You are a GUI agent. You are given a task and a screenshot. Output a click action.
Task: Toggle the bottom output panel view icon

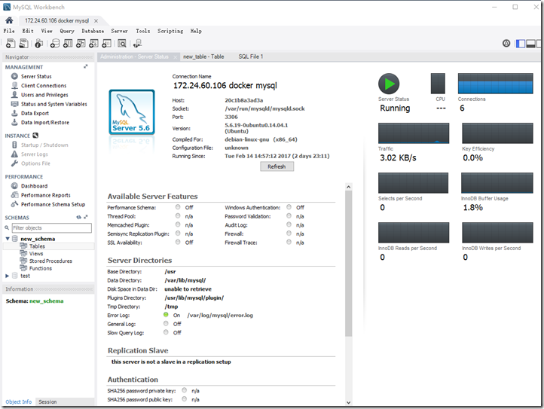[x=531, y=44]
